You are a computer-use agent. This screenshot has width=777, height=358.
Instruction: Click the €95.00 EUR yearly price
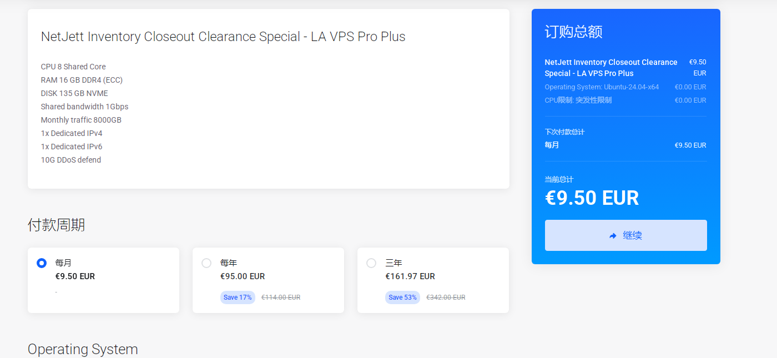tap(243, 276)
